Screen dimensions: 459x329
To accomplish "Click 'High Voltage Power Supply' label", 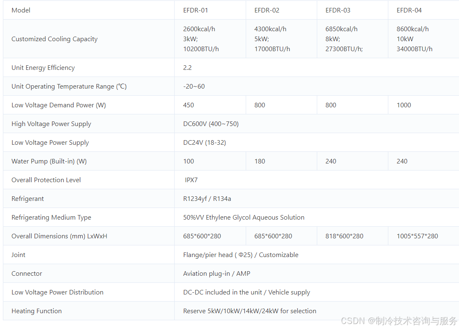I will 51,124.
